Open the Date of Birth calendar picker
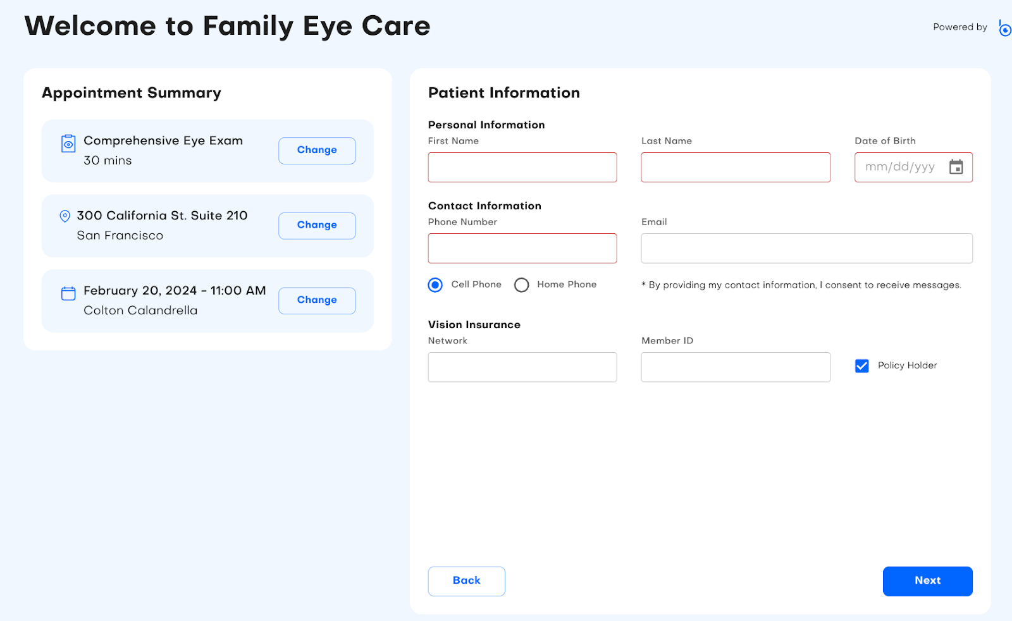Viewport: 1012px width, 621px height. pyautogui.click(x=957, y=167)
